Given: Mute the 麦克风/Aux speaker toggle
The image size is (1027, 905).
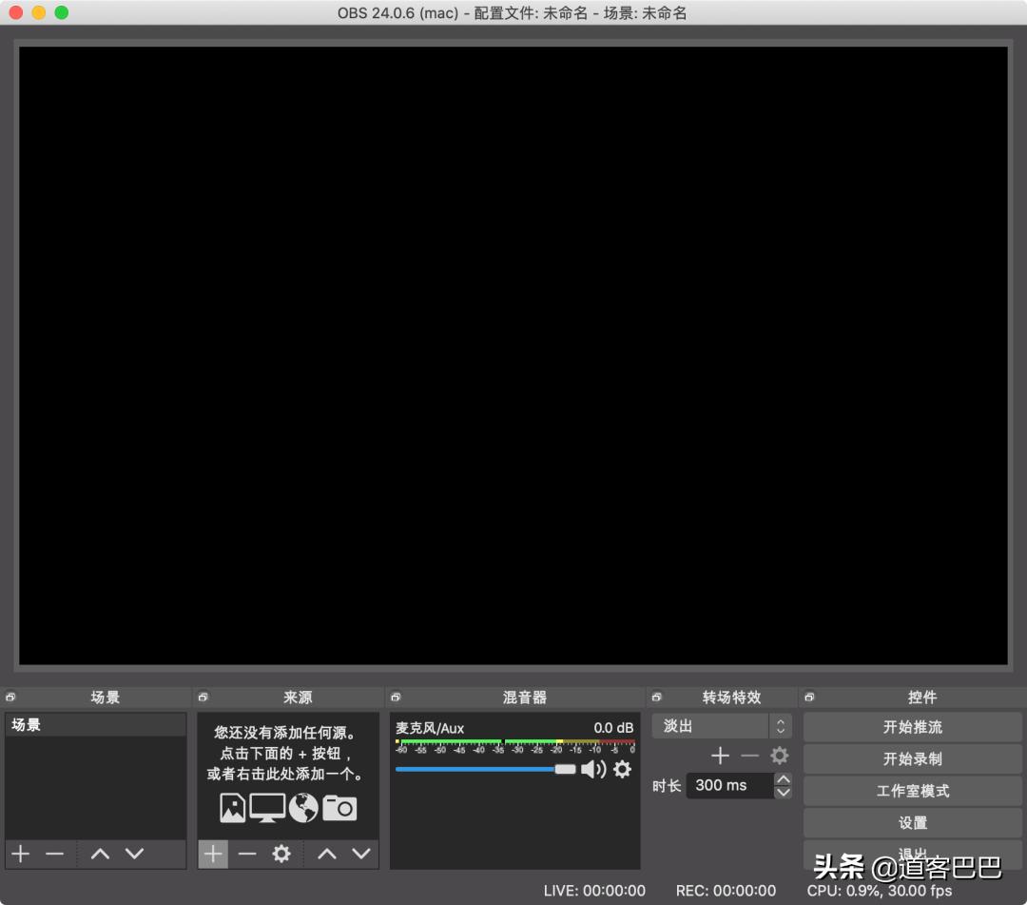Looking at the screenshot, I should (x=593, y=769).
